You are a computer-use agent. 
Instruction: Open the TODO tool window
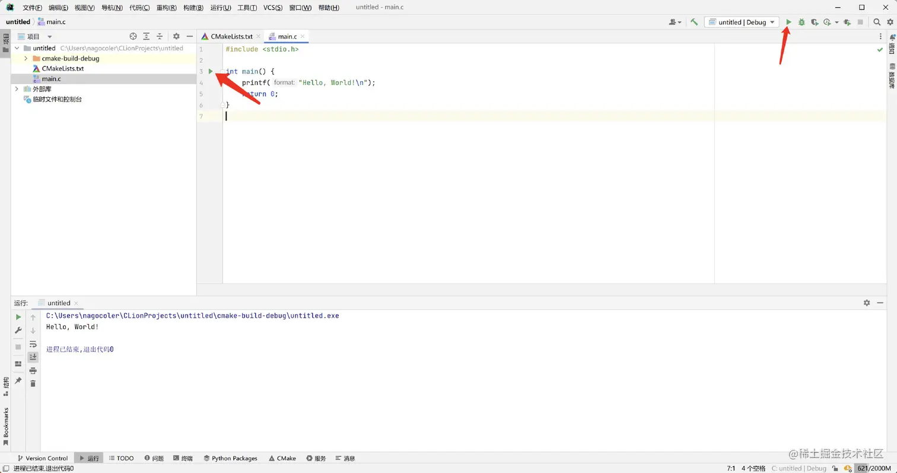click(122, 458)
